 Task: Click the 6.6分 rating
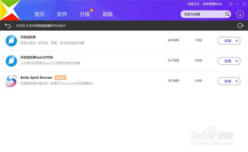pyautogui.click(x=198, y=60)
